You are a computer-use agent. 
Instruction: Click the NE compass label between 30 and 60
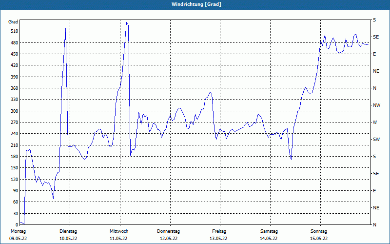376,208
